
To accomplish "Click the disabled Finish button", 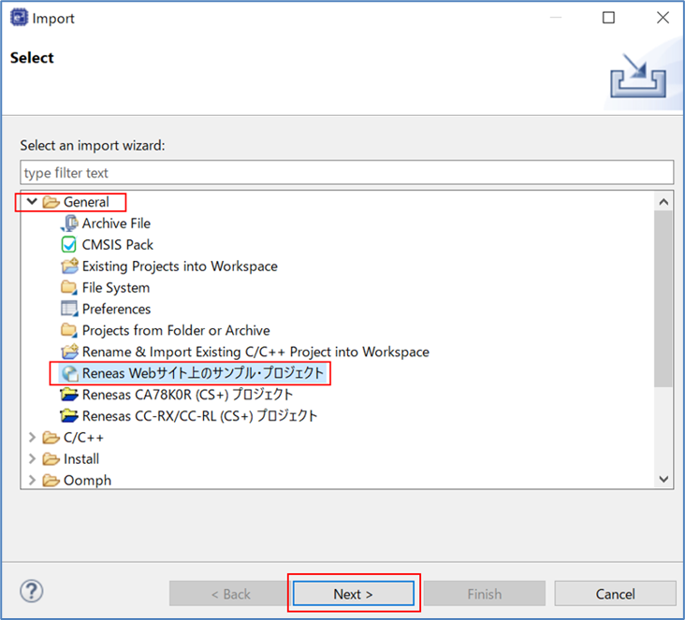I will (485, 594).
